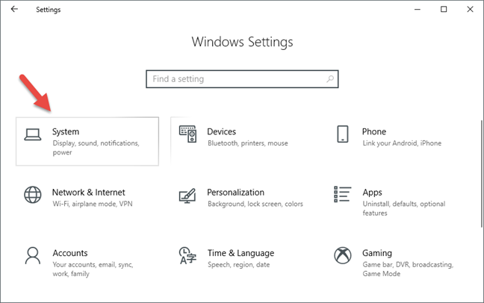Viewport: 484px width, 303px height.
Task: Choose the Personalization heading
Action: point(235,193)
